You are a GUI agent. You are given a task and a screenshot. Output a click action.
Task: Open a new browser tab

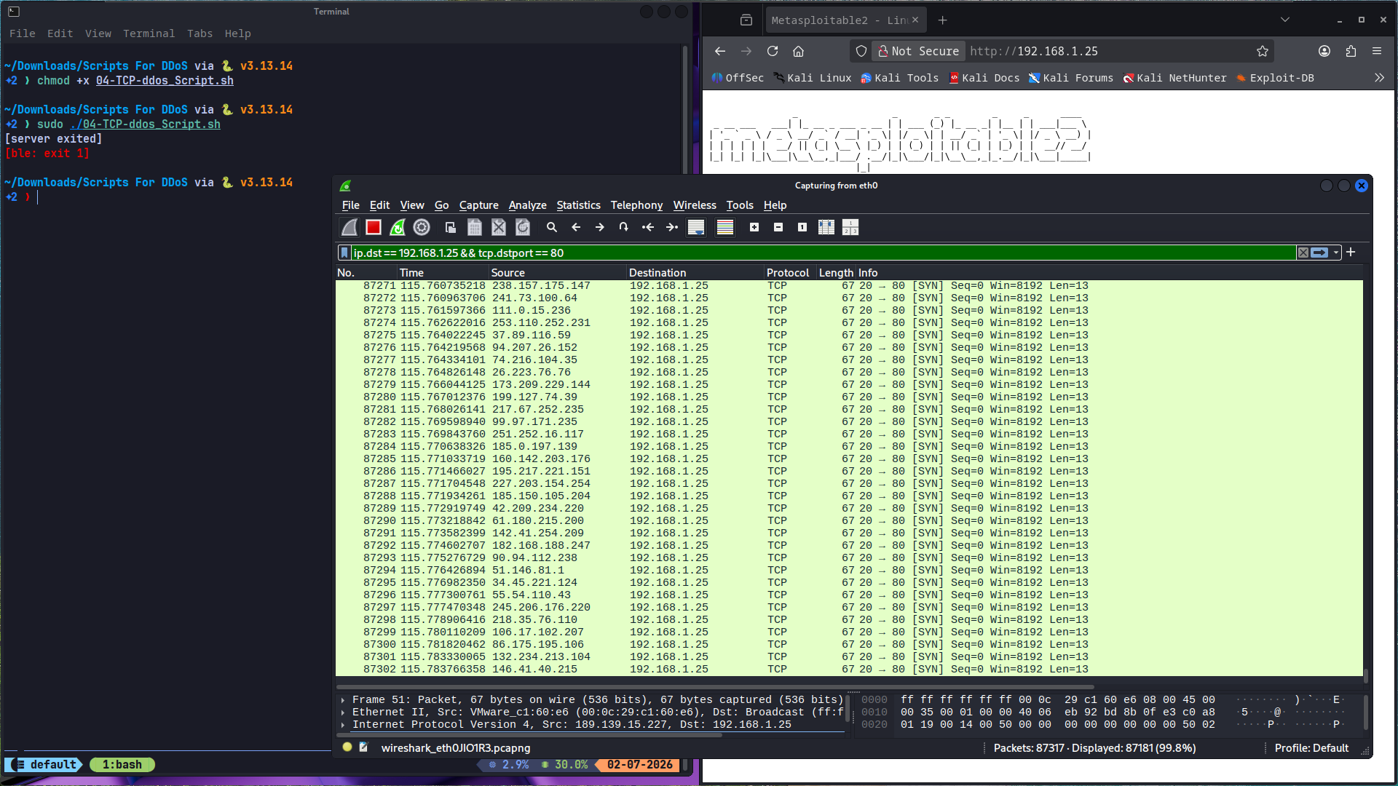pos(943,20)
